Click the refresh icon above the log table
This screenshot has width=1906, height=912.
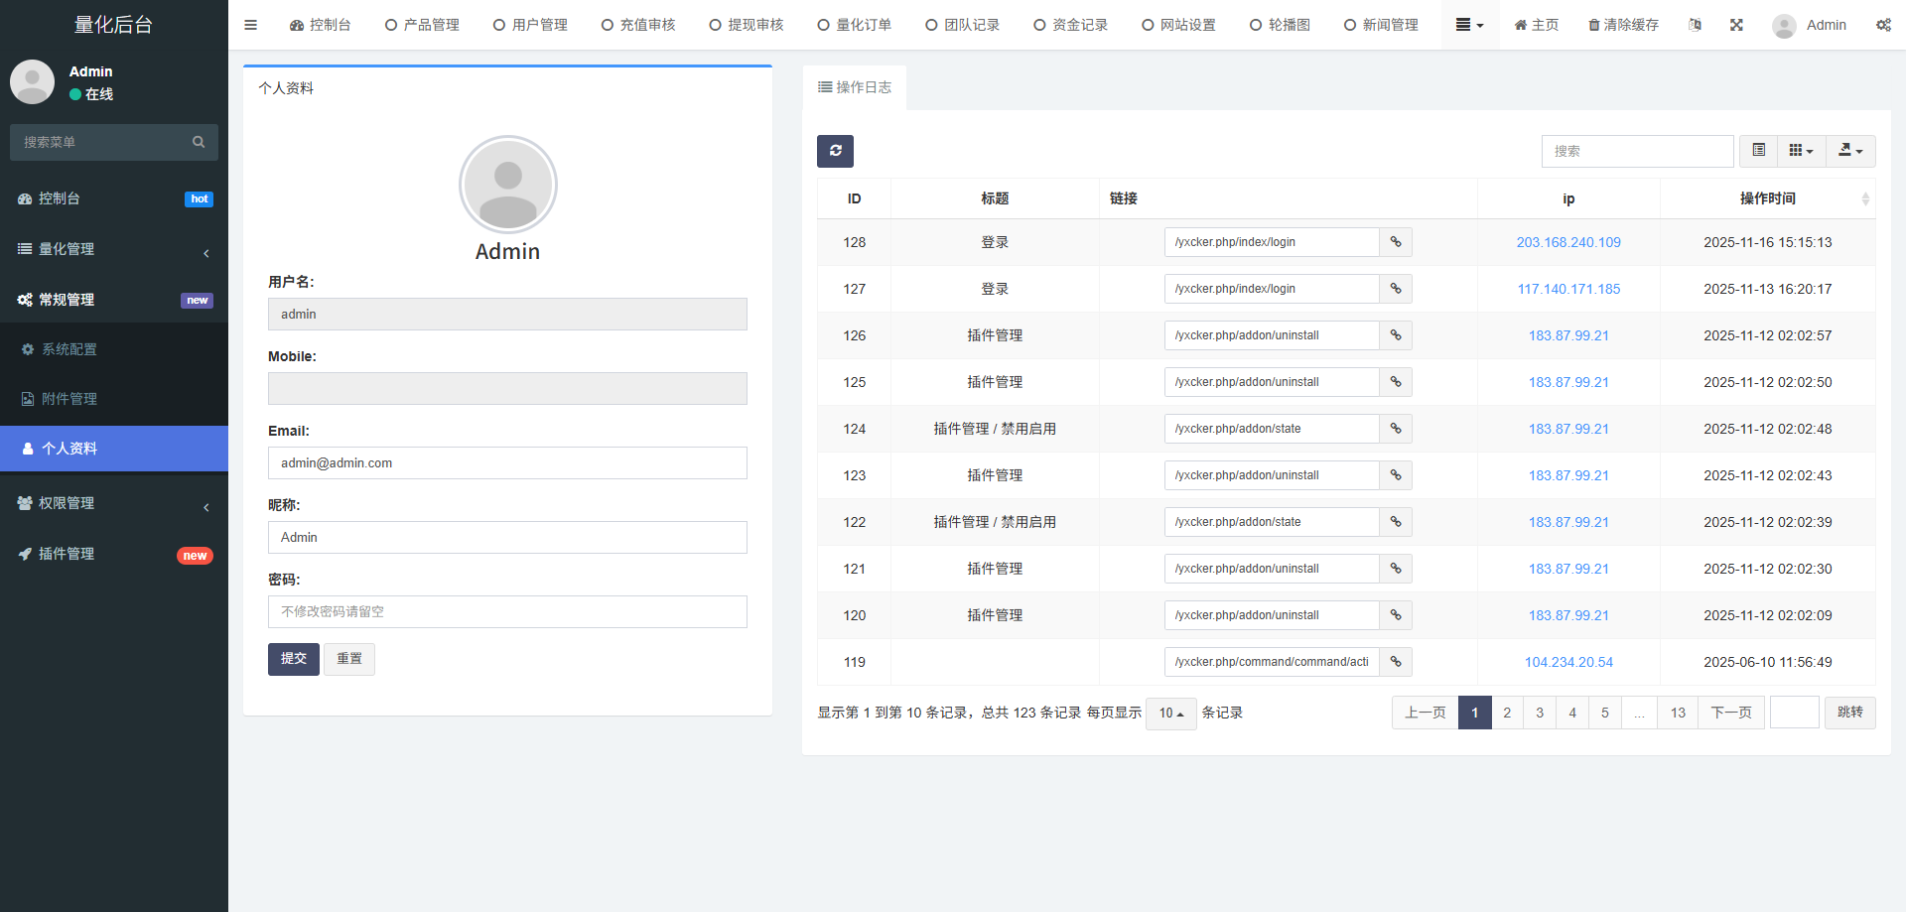pyautogui.click(x=835, y=151)
